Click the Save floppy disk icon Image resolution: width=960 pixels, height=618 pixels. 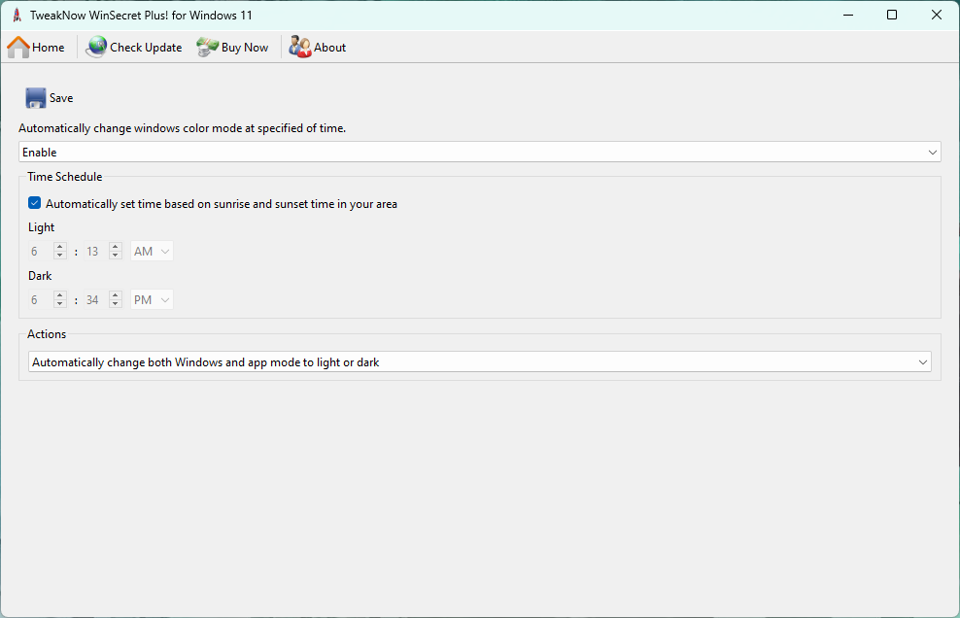pos(36,98)
